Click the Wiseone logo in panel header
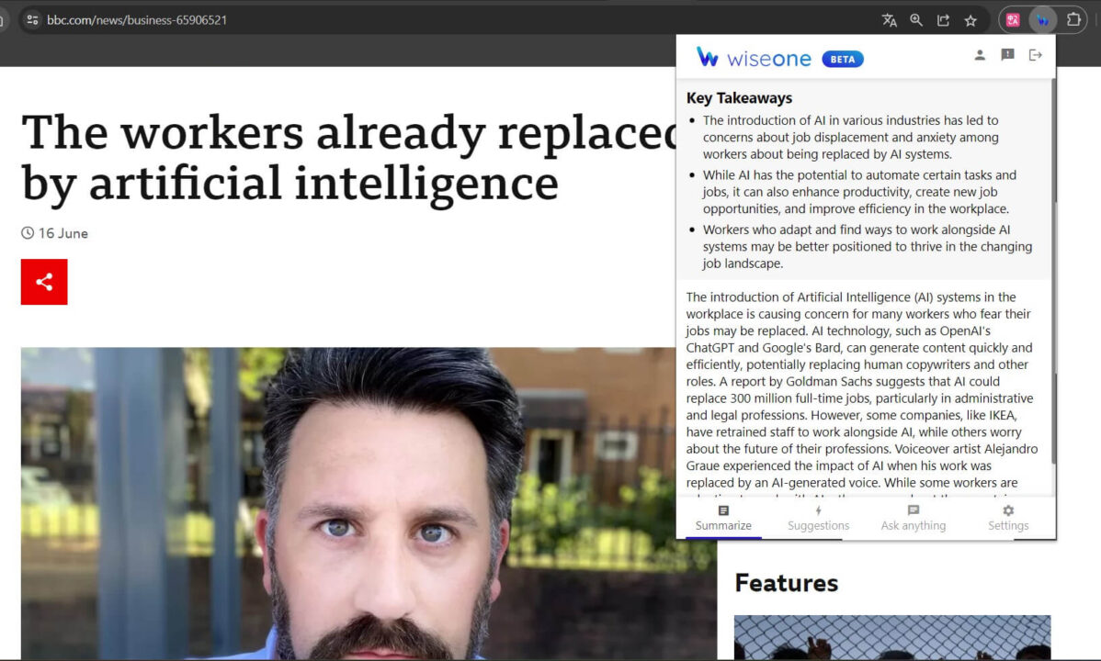 click(754, 59)
